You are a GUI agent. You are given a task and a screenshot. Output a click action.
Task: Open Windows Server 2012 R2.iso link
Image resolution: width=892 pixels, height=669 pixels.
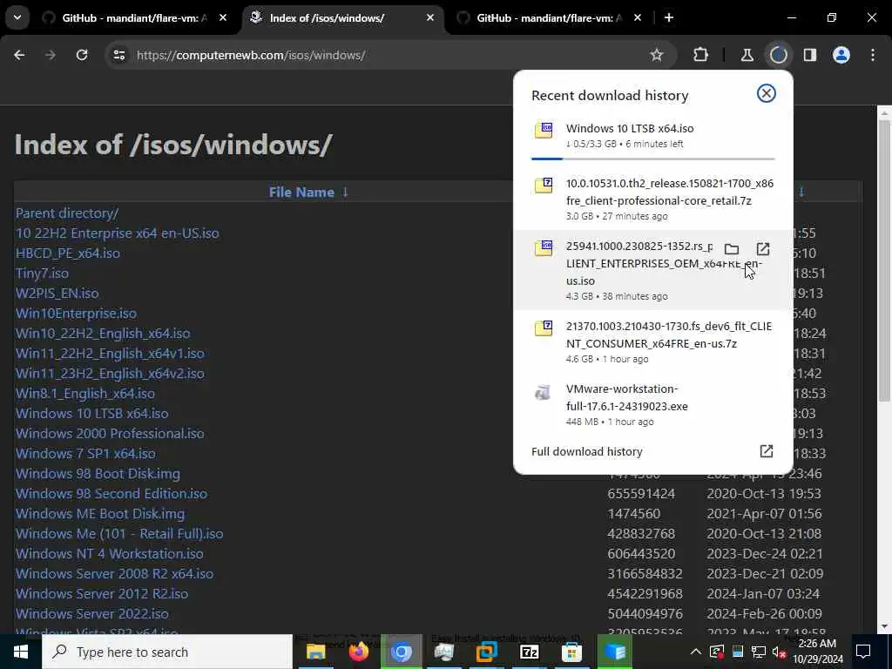[x=102, y=593]
